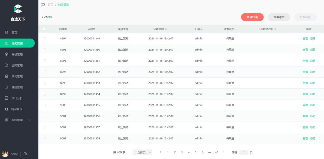
Task: Open 统计分析 in the sidebar
Action: tap(17, 98)
